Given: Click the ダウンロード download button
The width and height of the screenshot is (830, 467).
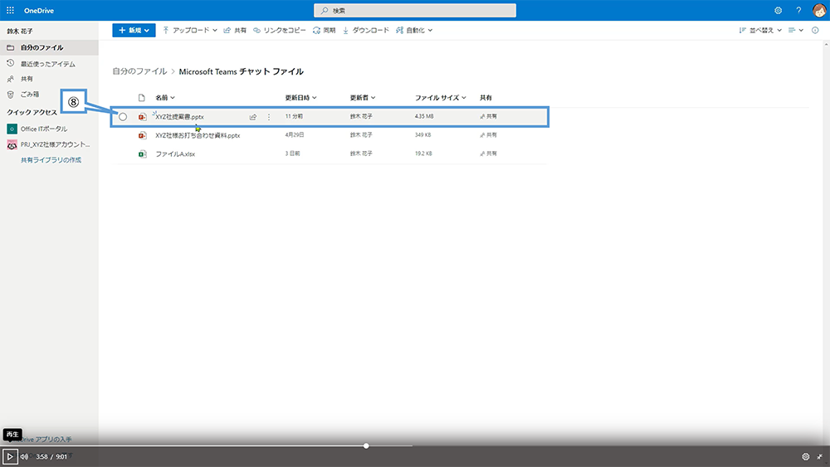Looking at the screenshot, I should pos(366,30).
